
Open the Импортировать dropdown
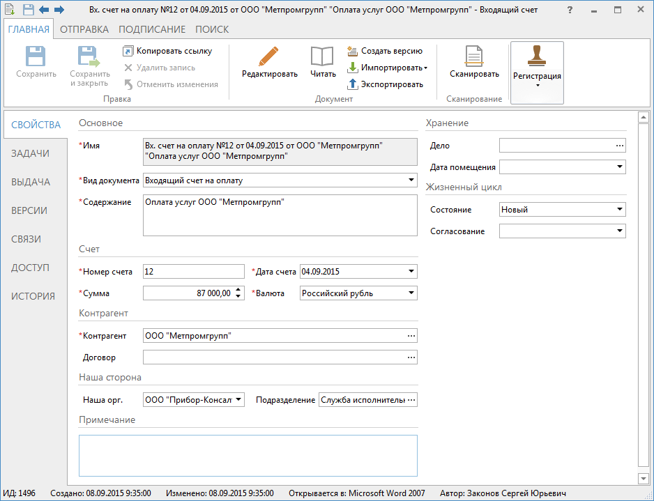388,68
